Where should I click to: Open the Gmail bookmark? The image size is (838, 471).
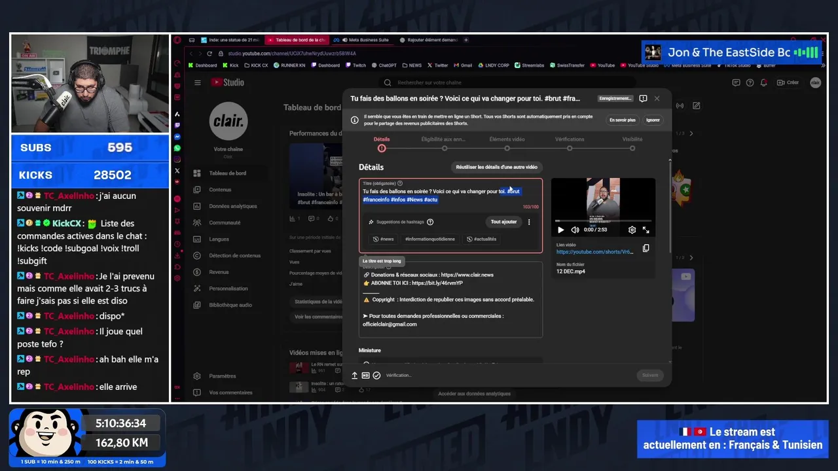463,65
